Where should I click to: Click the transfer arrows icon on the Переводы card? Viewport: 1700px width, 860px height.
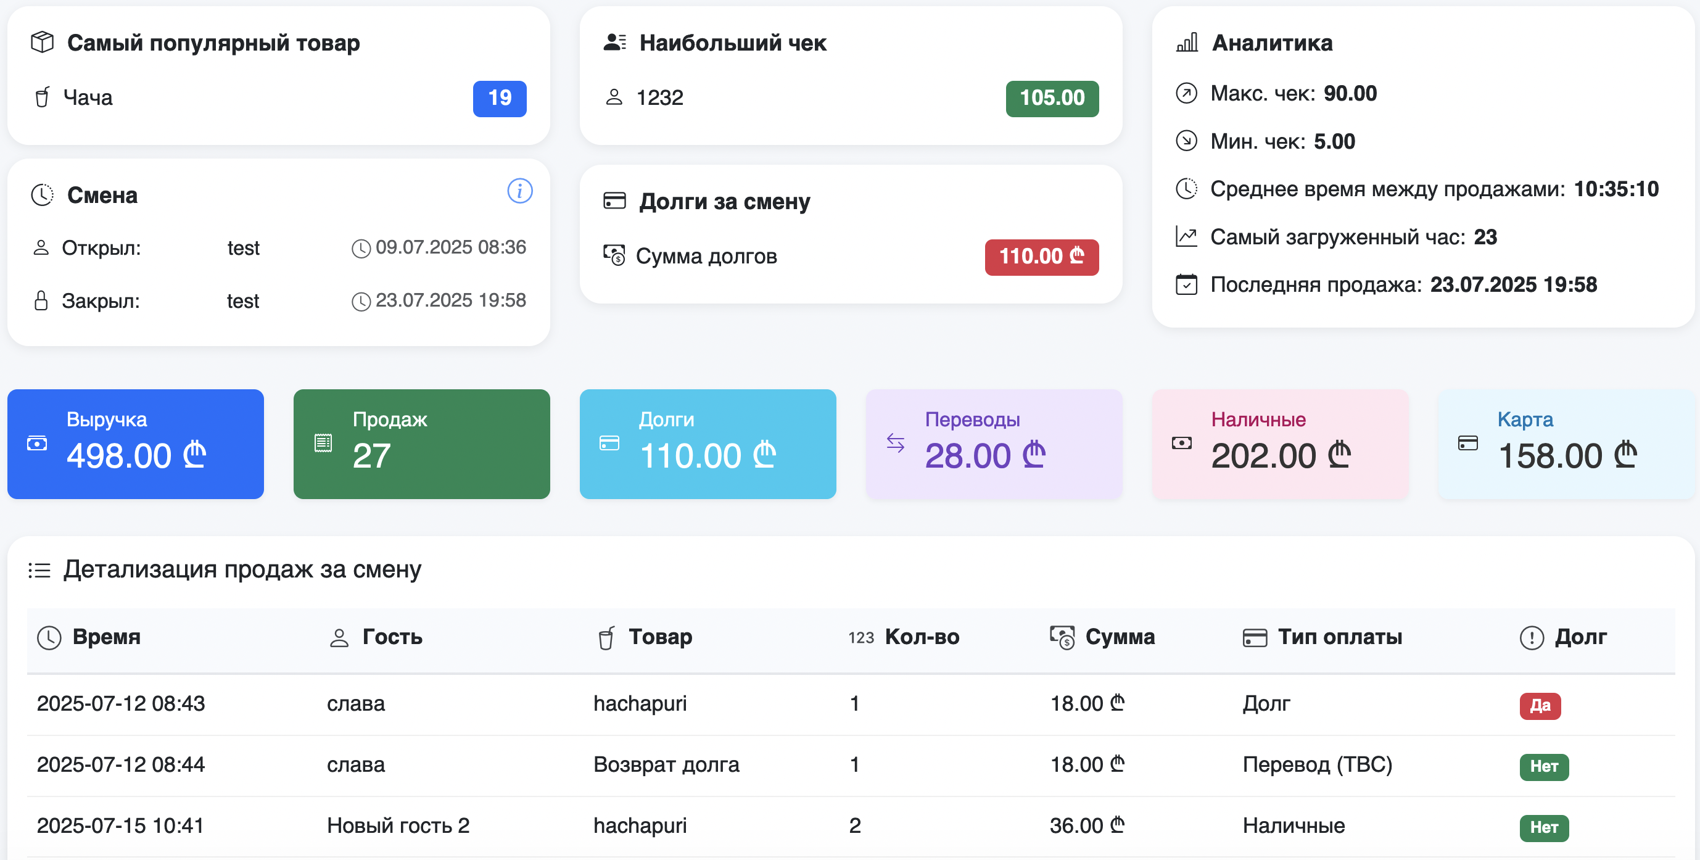tap(896, 444)
